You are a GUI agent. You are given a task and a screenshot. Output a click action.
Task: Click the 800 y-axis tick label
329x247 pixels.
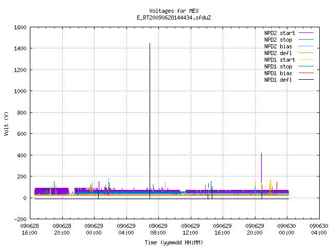22,113
